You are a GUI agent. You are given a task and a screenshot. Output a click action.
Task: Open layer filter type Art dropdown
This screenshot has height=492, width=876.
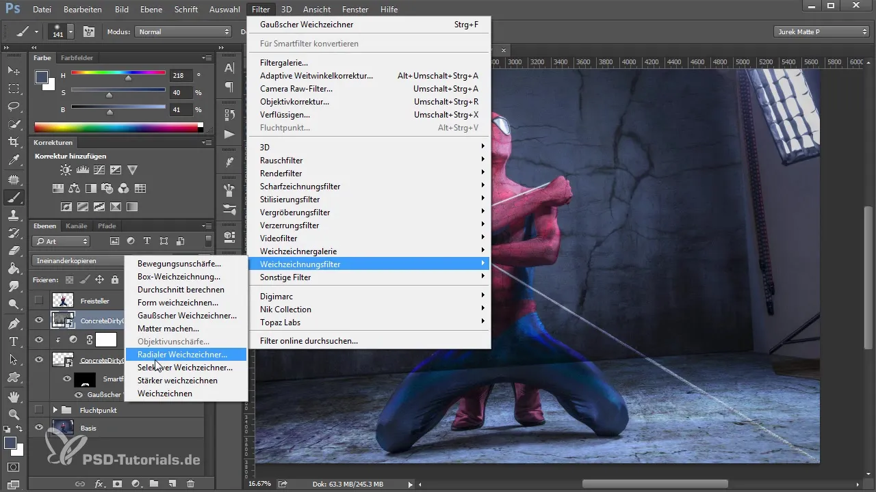(x=62, y=241)
